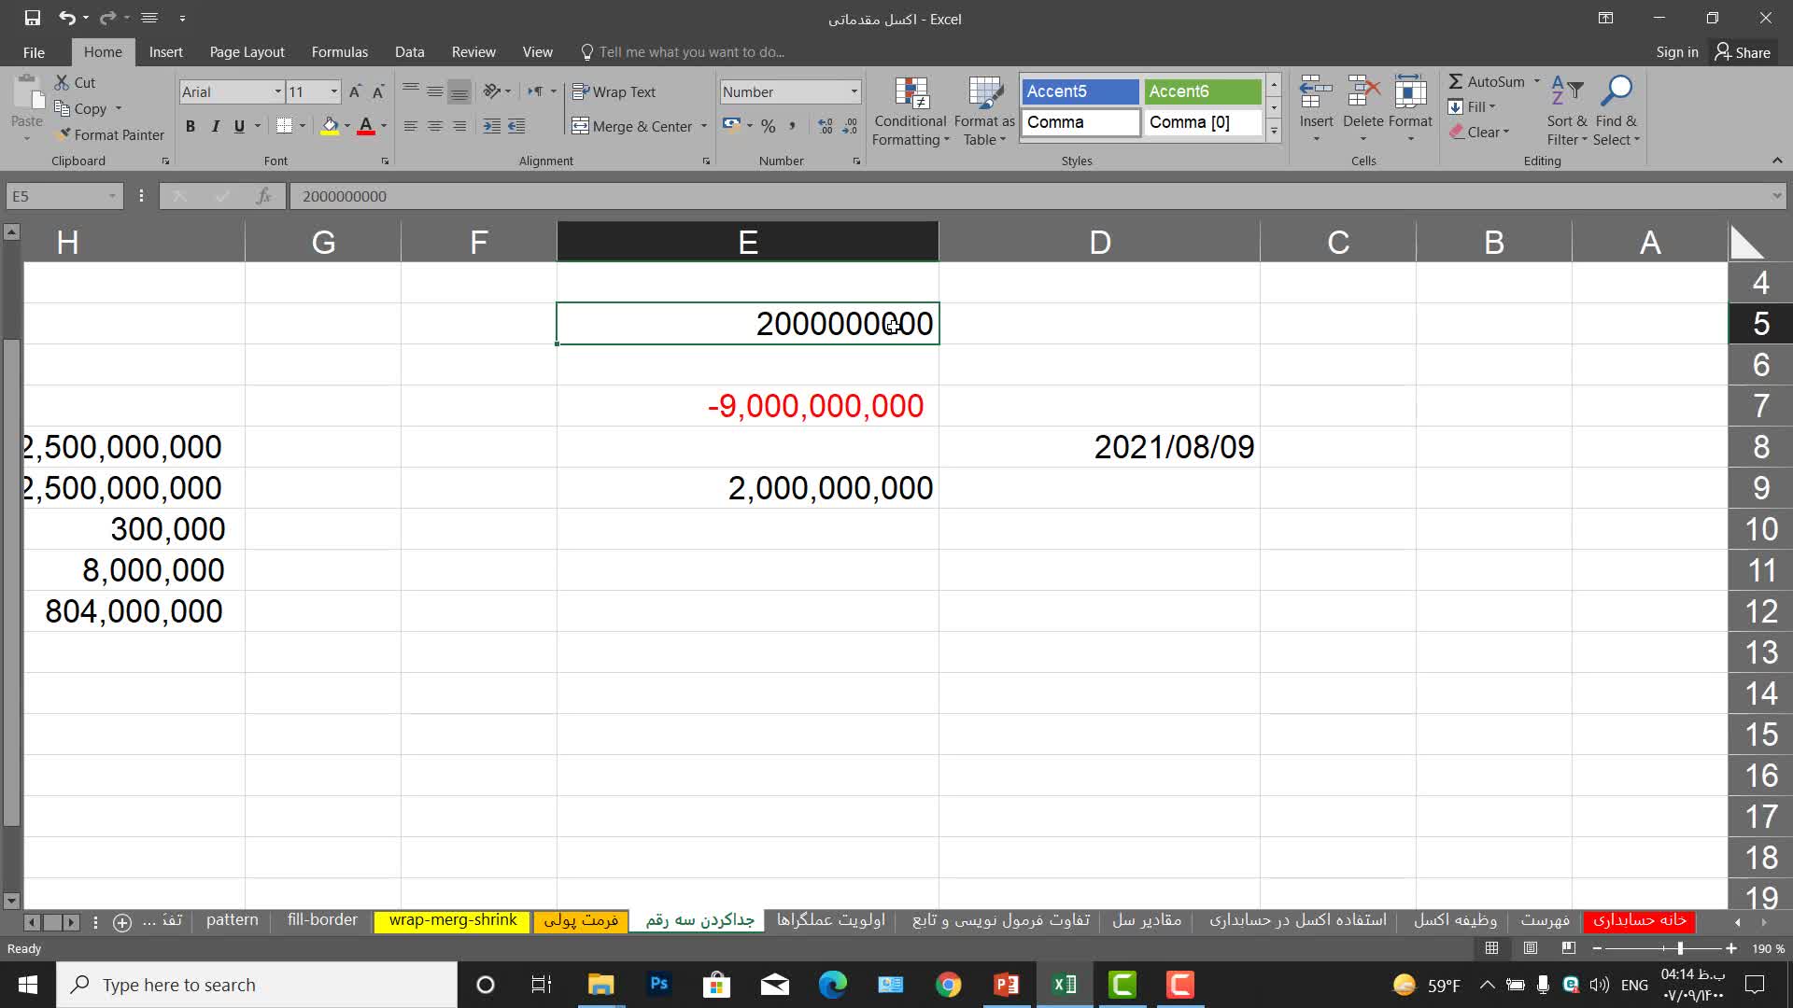Toggle Bold formatting
Viewport: 1793px width, 1008px height.
(191, 126)
